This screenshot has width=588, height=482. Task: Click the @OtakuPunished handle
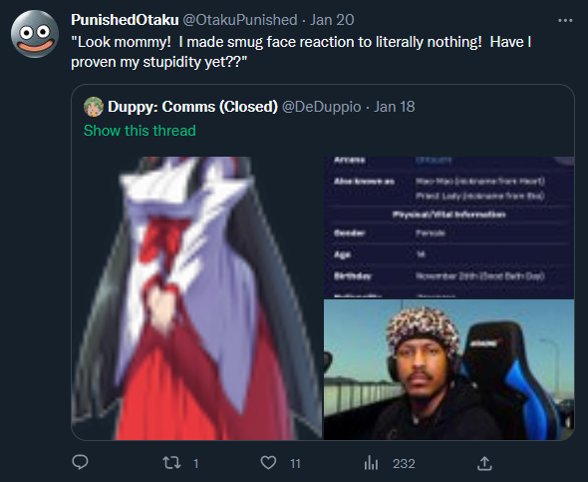(240, 20)
